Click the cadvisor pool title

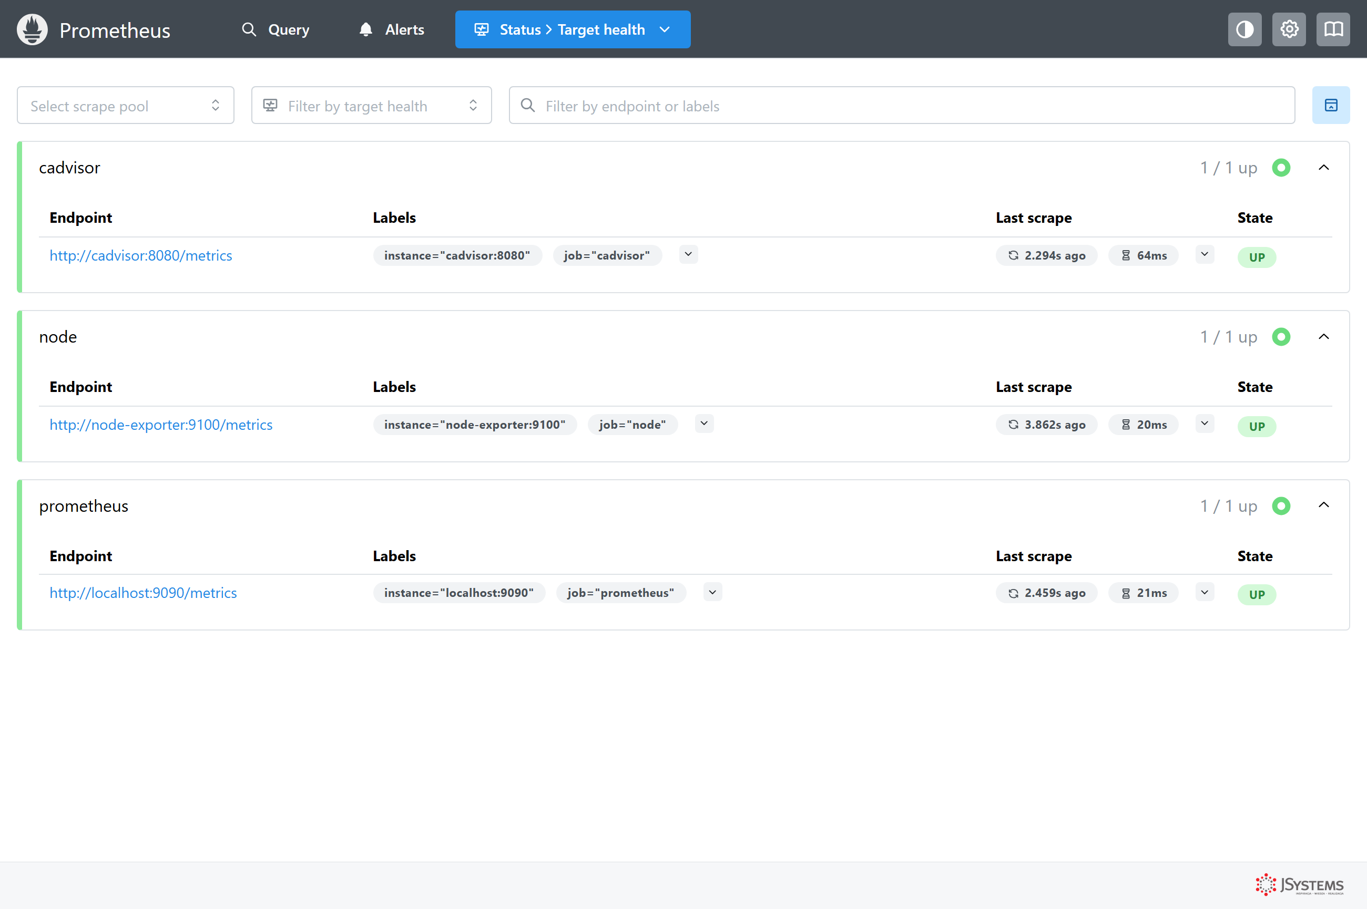click(69, 168)
